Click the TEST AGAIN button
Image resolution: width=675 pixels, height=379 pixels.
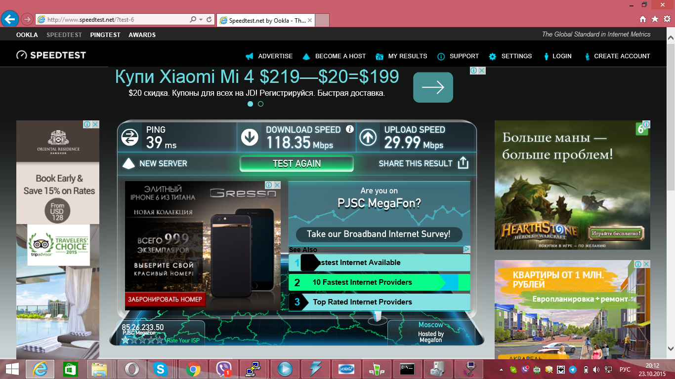tap(296, 164)
